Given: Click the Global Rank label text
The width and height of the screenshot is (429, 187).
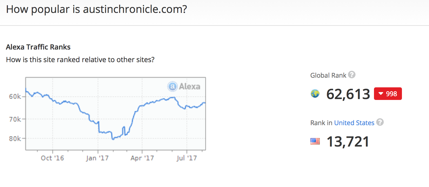Looking at the screenshot, I should (x=328, y=75).
